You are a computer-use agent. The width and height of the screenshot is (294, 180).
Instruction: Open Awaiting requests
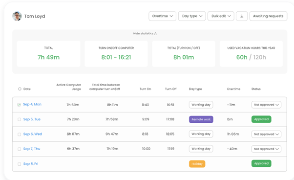(x=268, y=16)
